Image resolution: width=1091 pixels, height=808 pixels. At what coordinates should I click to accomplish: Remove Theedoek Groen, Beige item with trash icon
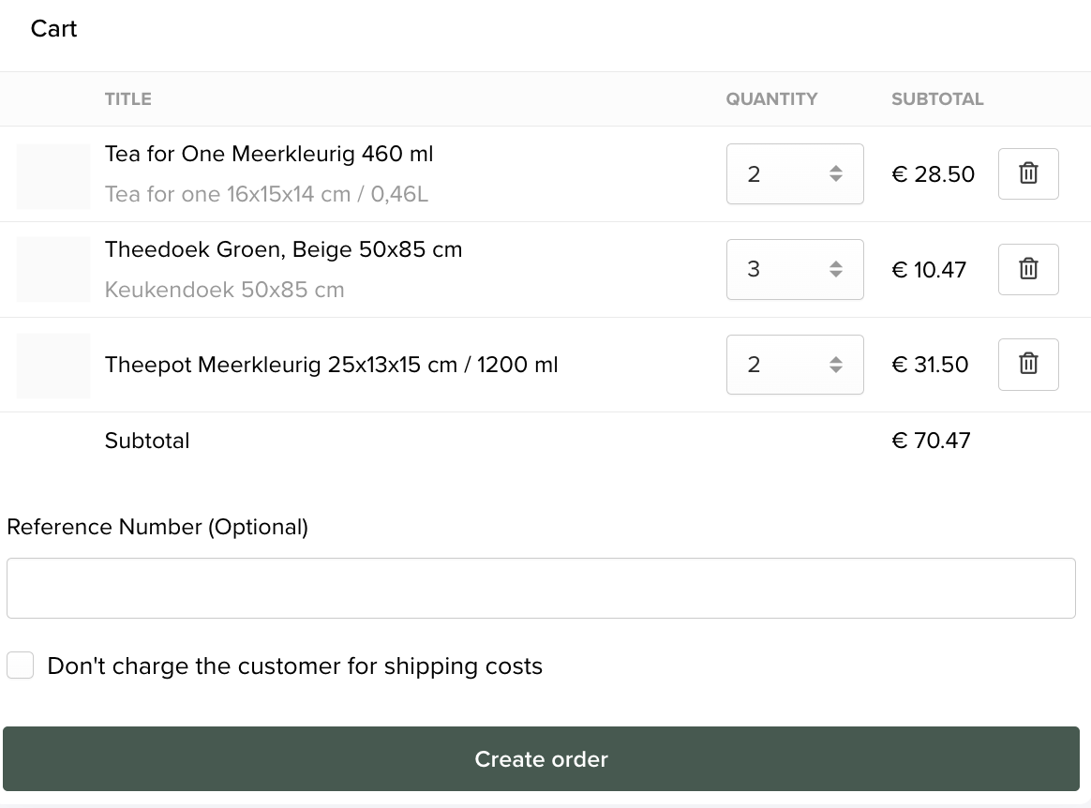coord(1028,269)
